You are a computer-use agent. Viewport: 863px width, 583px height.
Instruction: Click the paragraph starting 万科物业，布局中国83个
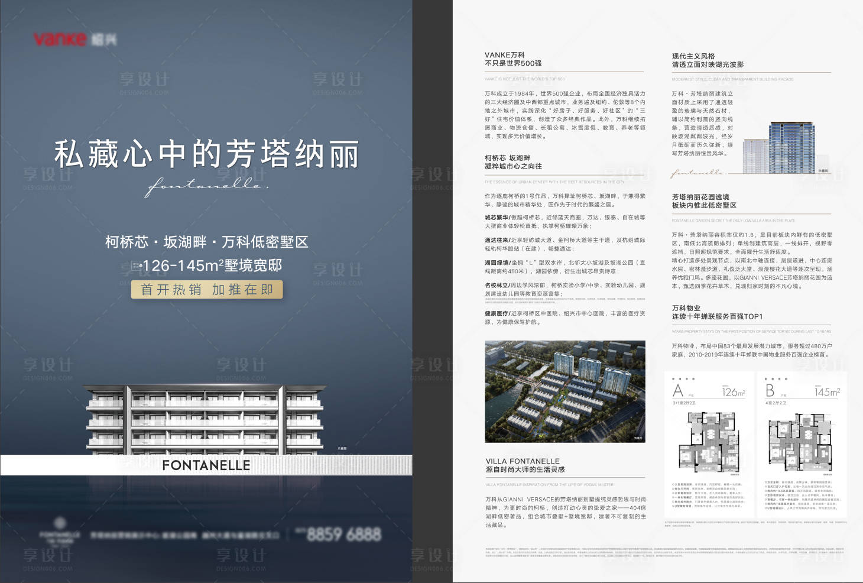[752, 350]
